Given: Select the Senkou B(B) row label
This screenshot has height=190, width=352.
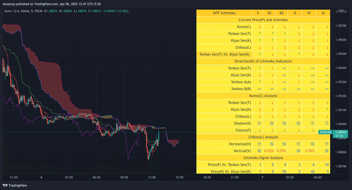Looking at the screenshot, I should pos(241,89).
